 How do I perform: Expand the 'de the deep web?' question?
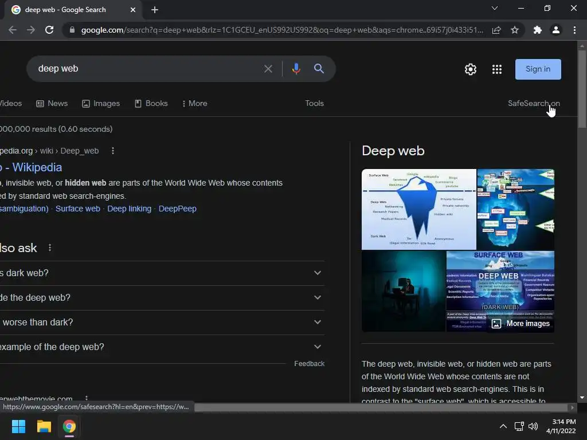point(162,298)
